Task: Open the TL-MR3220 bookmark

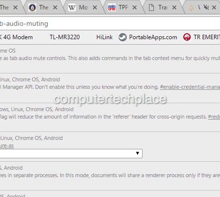Action: pyautogui.click(x=65, y=37)
